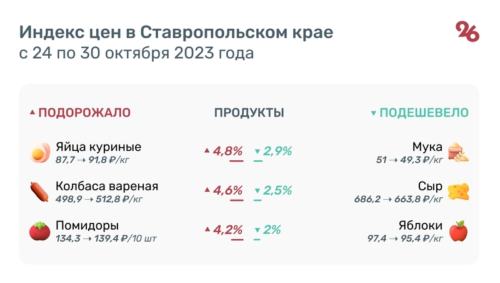Click the flour sack icon
The width and height of the screenshot is (500, 283).
tap(459, 152)
